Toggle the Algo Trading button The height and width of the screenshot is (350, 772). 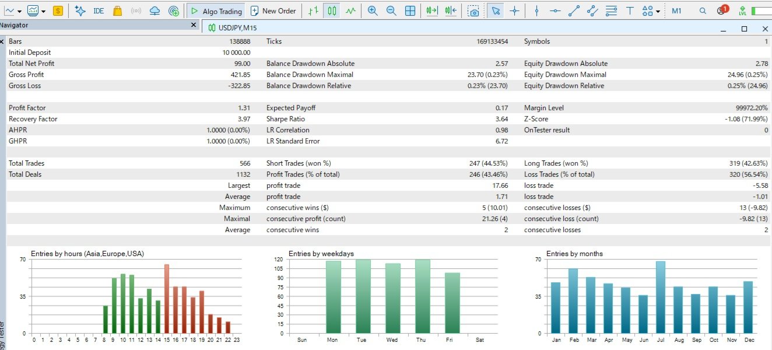[x=216, y=10]
